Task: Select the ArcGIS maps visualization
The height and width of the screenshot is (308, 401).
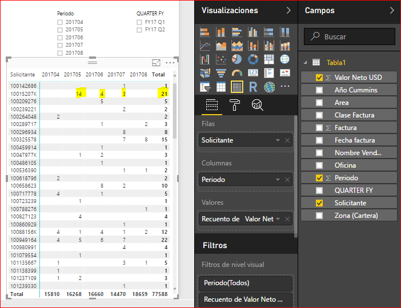Action: coord(269,87)
